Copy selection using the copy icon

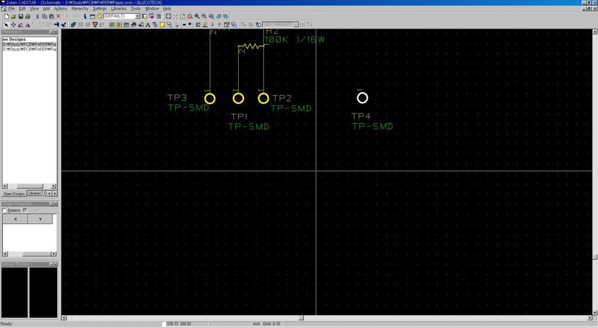click(44, 16)
